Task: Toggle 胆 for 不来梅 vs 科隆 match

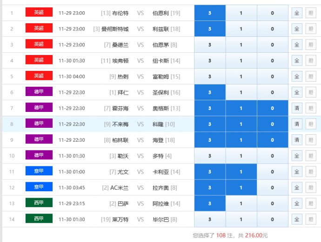Action: (x=310, y=124)
